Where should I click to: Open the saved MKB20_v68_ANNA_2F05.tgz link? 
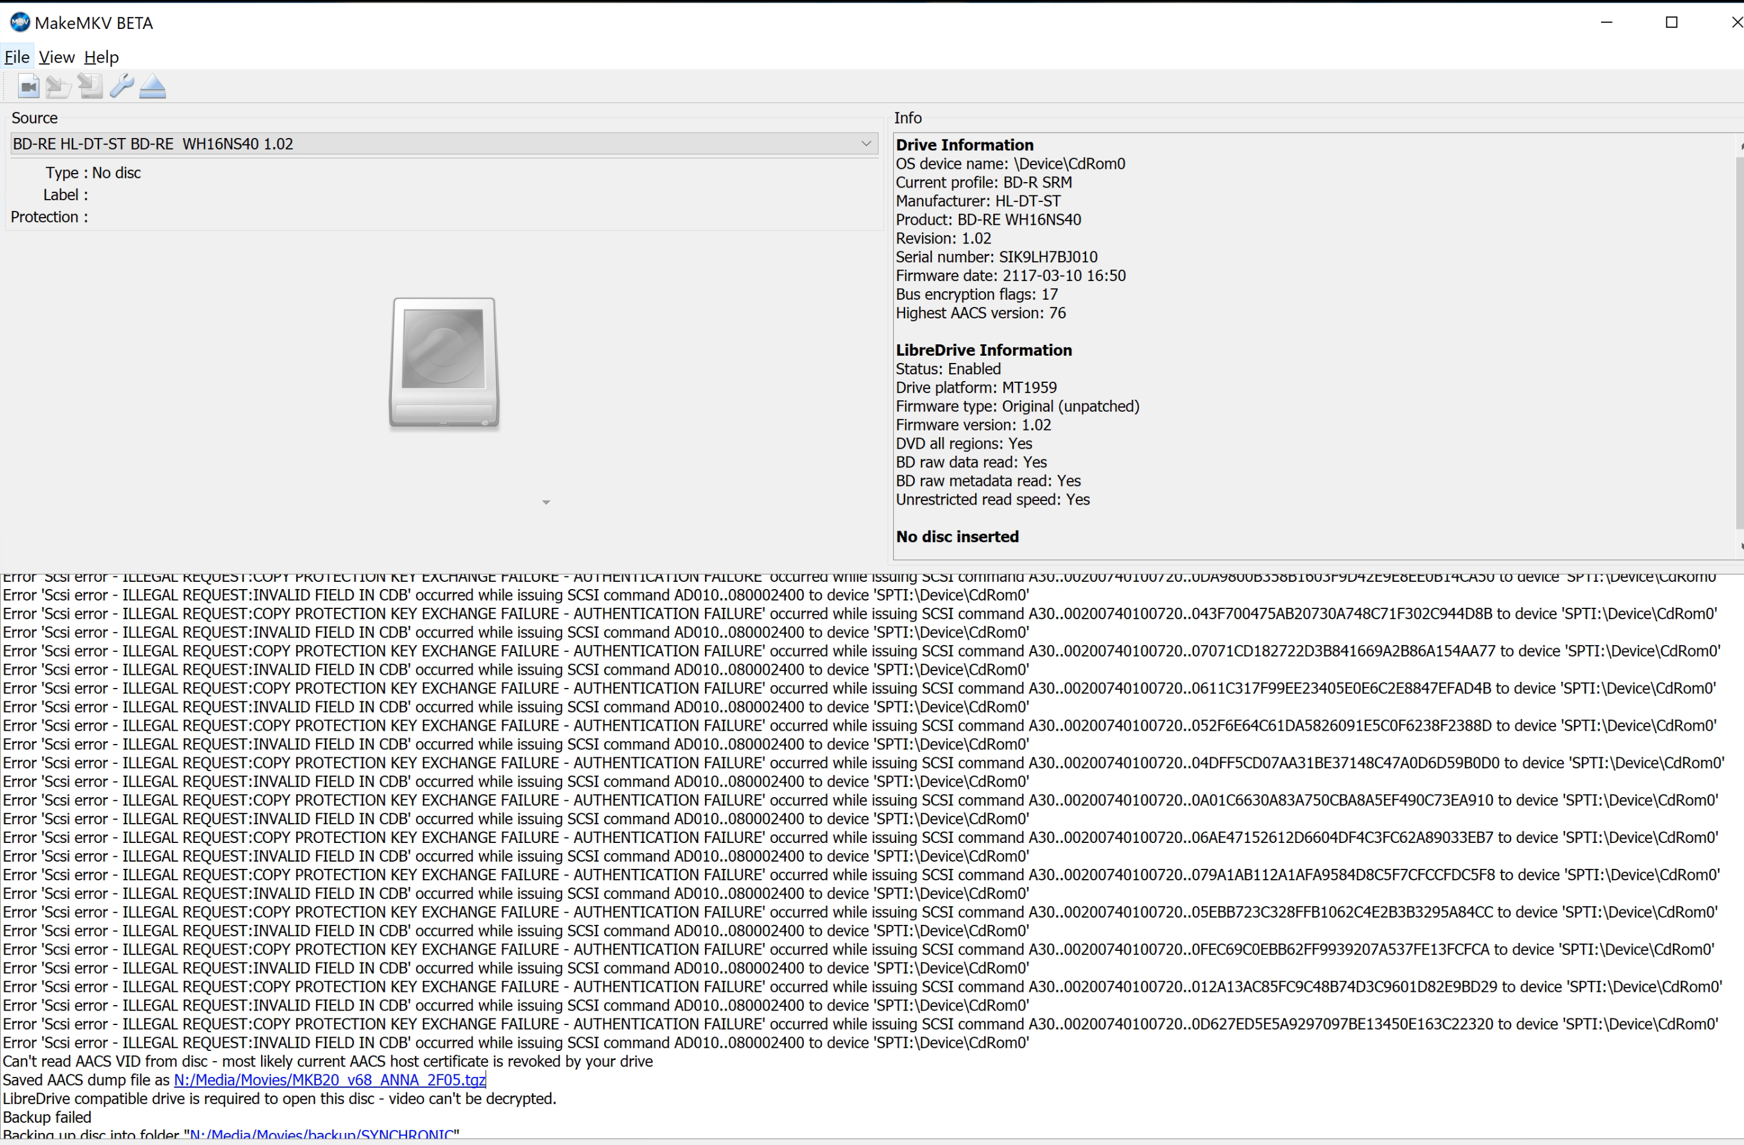(x=330, y=1080)
